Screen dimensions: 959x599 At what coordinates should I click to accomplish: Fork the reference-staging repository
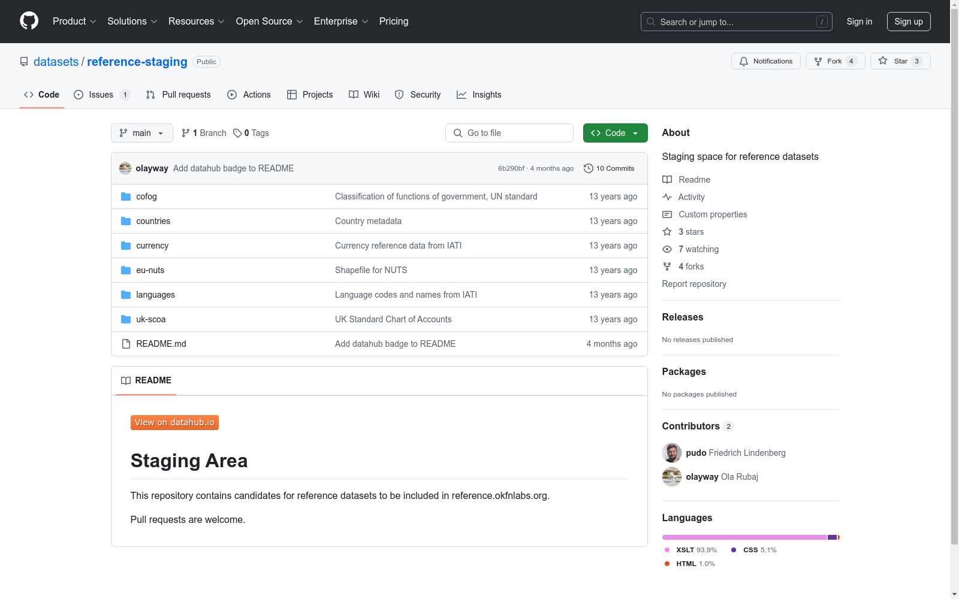click(836, 61)
